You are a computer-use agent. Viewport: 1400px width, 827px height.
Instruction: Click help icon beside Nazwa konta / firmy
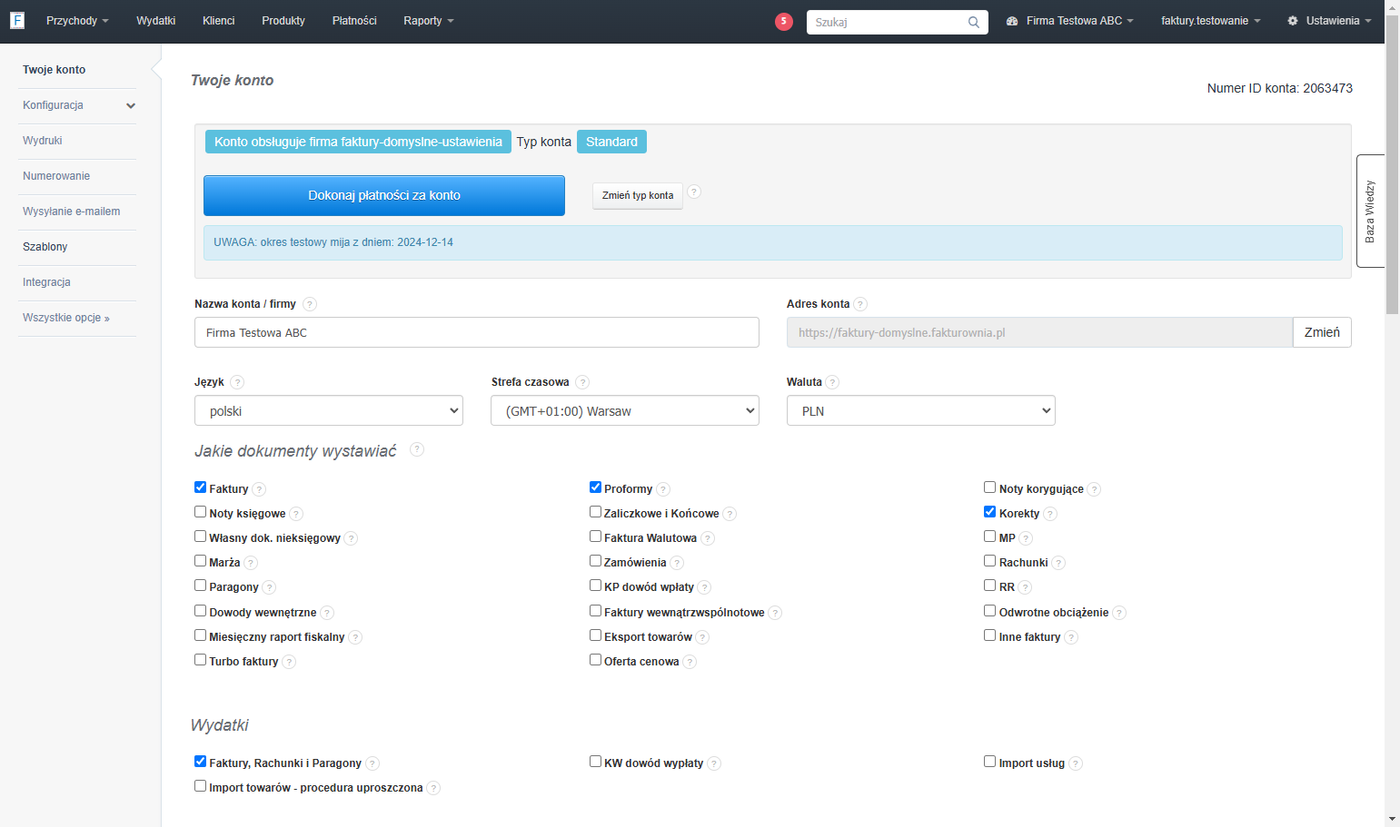pyautogui.click(x=310, y=304)
